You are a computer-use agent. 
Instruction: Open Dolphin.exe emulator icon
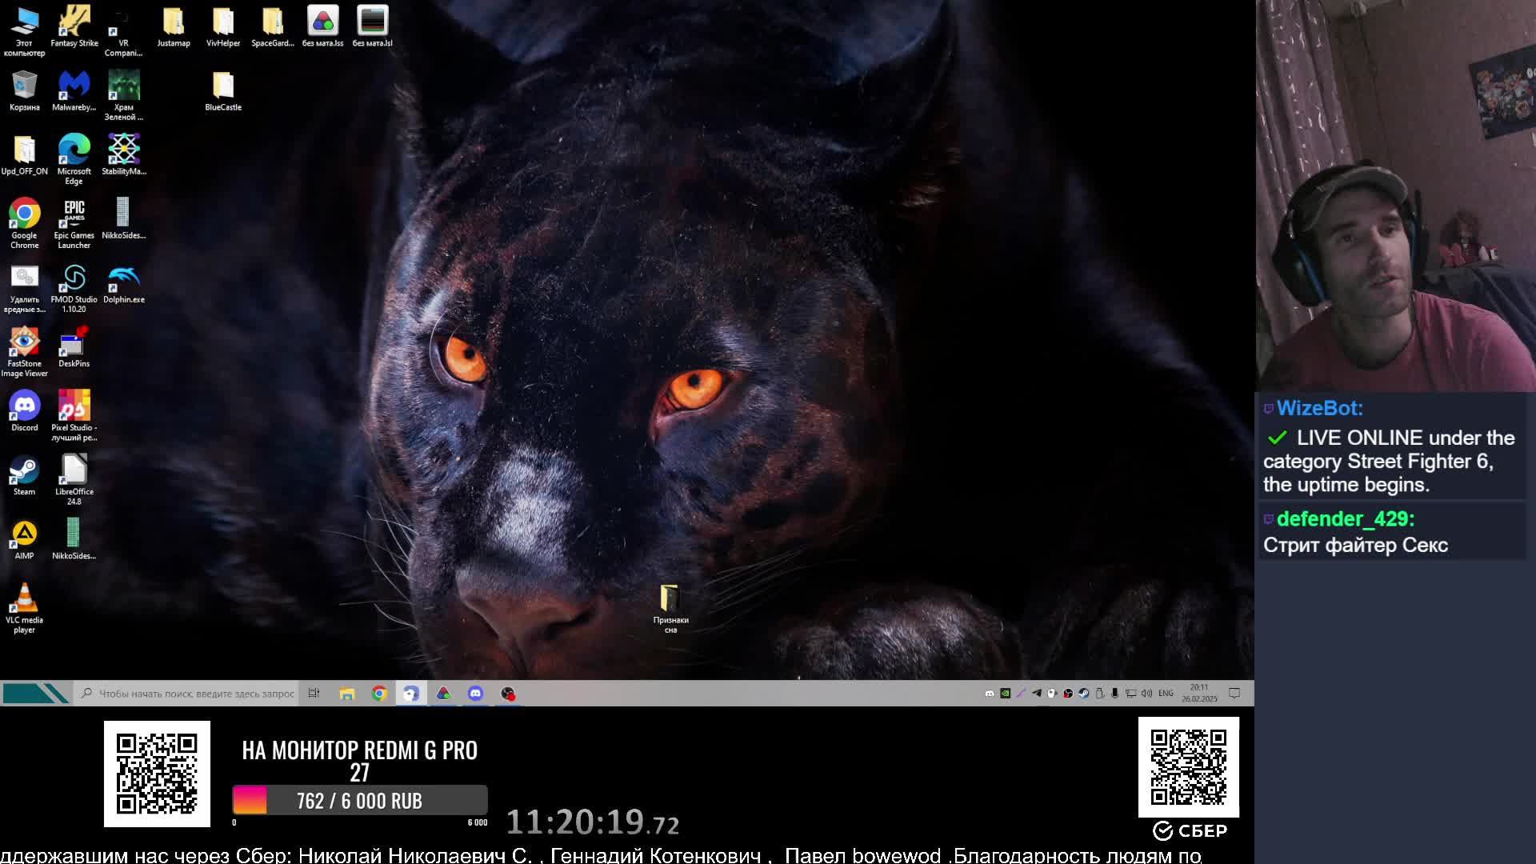pos(123,281)
